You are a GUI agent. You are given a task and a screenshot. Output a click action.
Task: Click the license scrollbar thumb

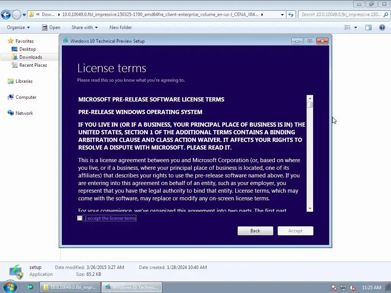[x=310, y=105]
